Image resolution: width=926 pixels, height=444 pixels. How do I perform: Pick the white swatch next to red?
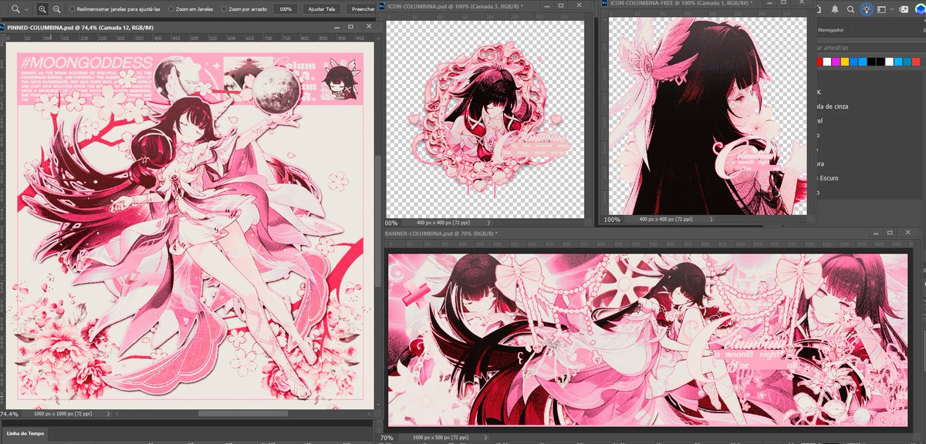pos(827,61)
